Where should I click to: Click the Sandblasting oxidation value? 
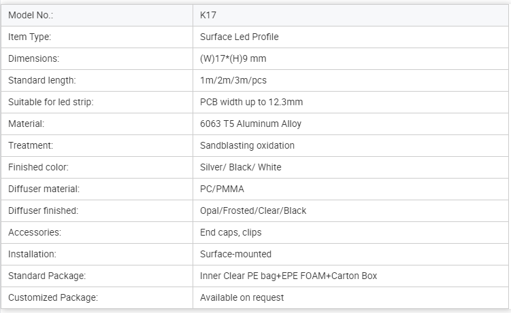pyautogui.click(x=247, y=145)
